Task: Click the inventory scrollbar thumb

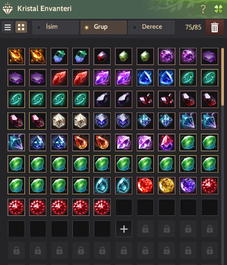Action: coord(223,77)
